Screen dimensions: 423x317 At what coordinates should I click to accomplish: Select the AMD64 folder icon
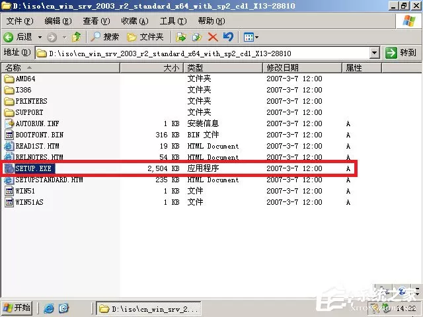coord(9,79)
